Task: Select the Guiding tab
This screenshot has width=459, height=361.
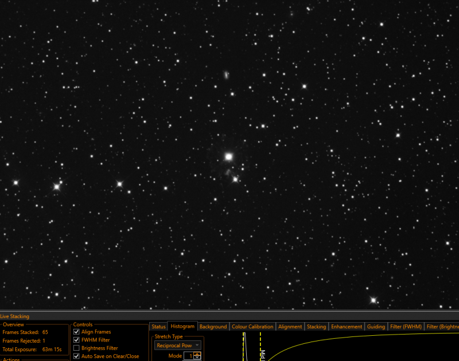Action: pos(376,327)
